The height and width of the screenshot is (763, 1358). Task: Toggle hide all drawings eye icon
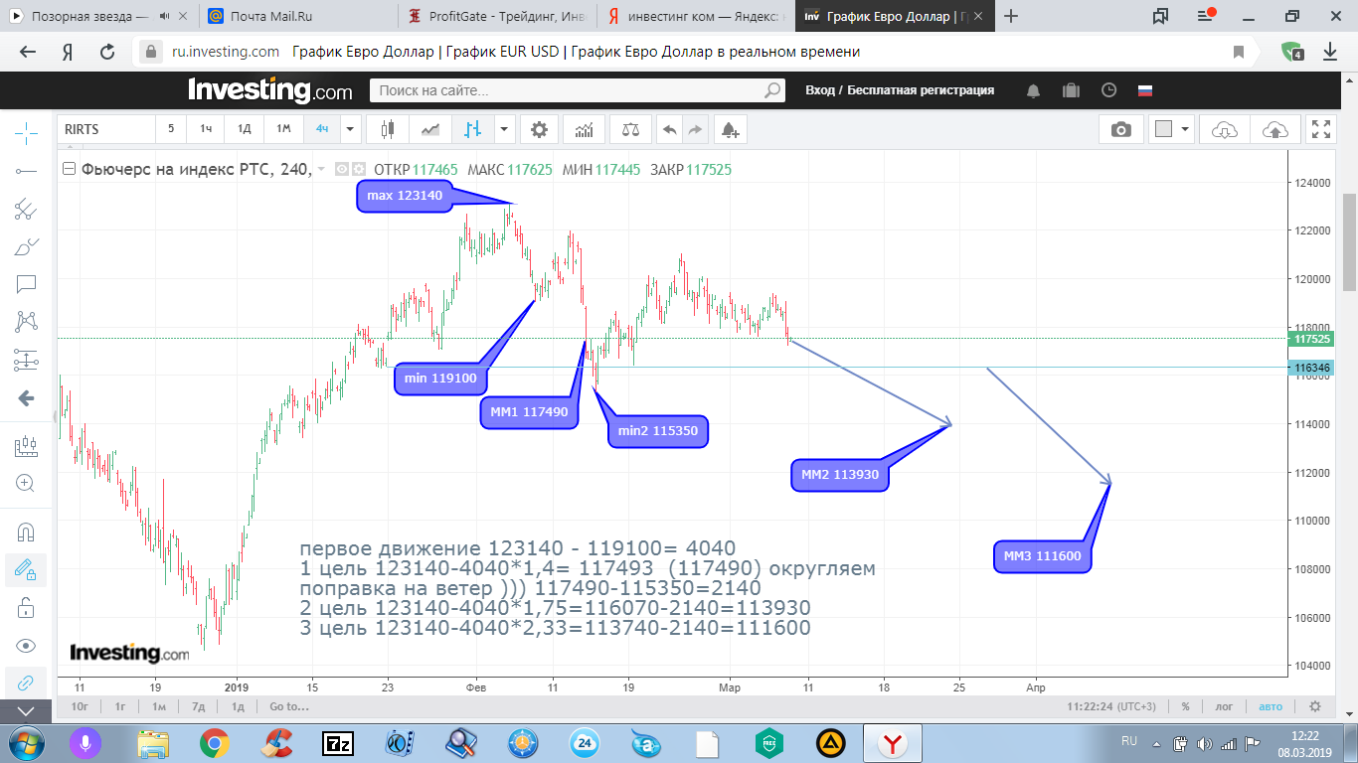[26, 646]
